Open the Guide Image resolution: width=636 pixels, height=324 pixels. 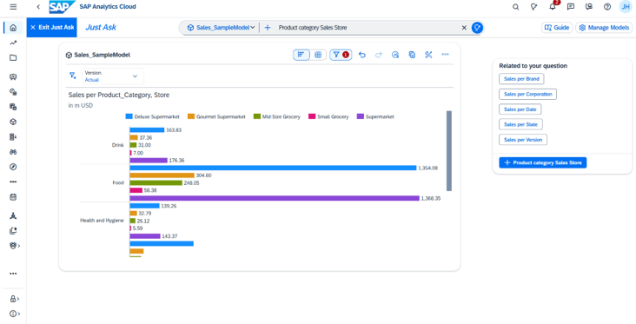[557, 28]
